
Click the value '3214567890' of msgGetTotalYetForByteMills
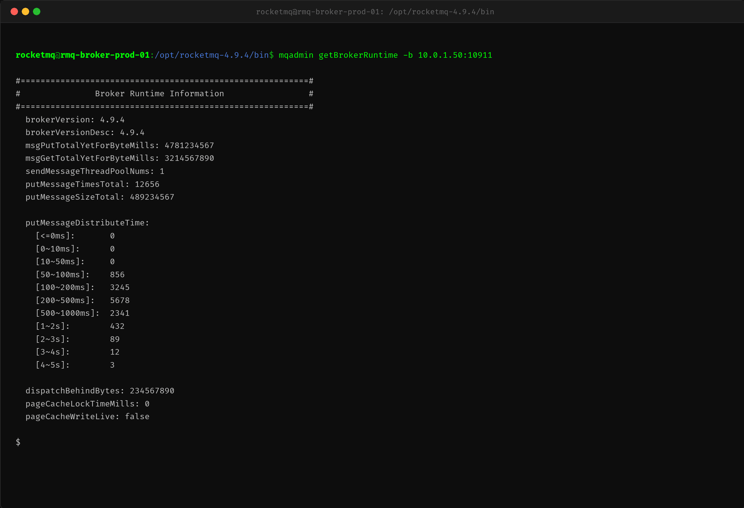click(189, 158)
